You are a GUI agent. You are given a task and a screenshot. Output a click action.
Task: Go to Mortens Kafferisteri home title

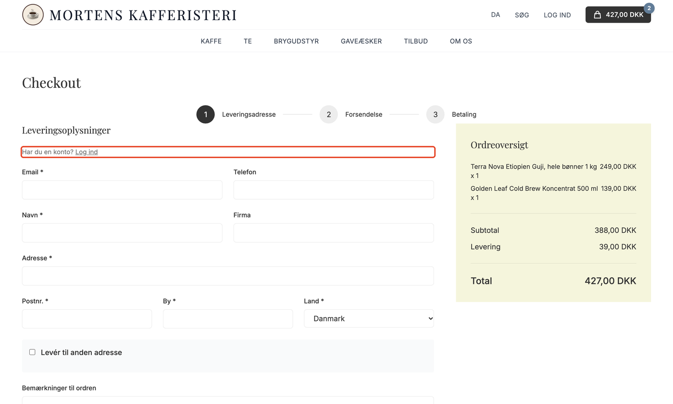143,15
